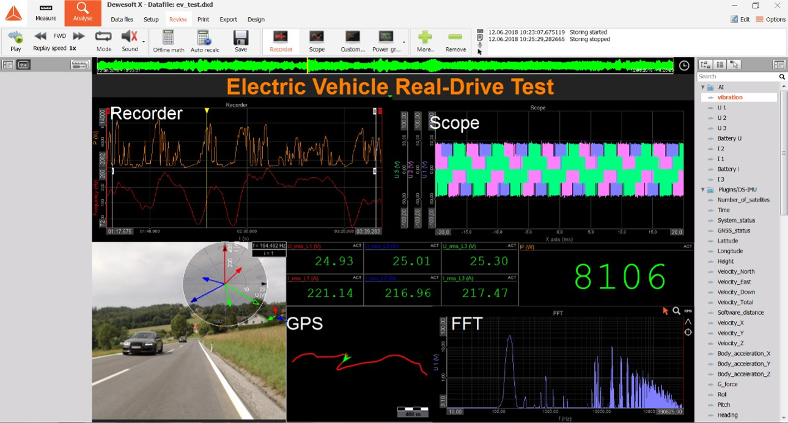Screen dimensions: 788x423
Task: Select the vibration channel
Action: click(x=730, y=97)
